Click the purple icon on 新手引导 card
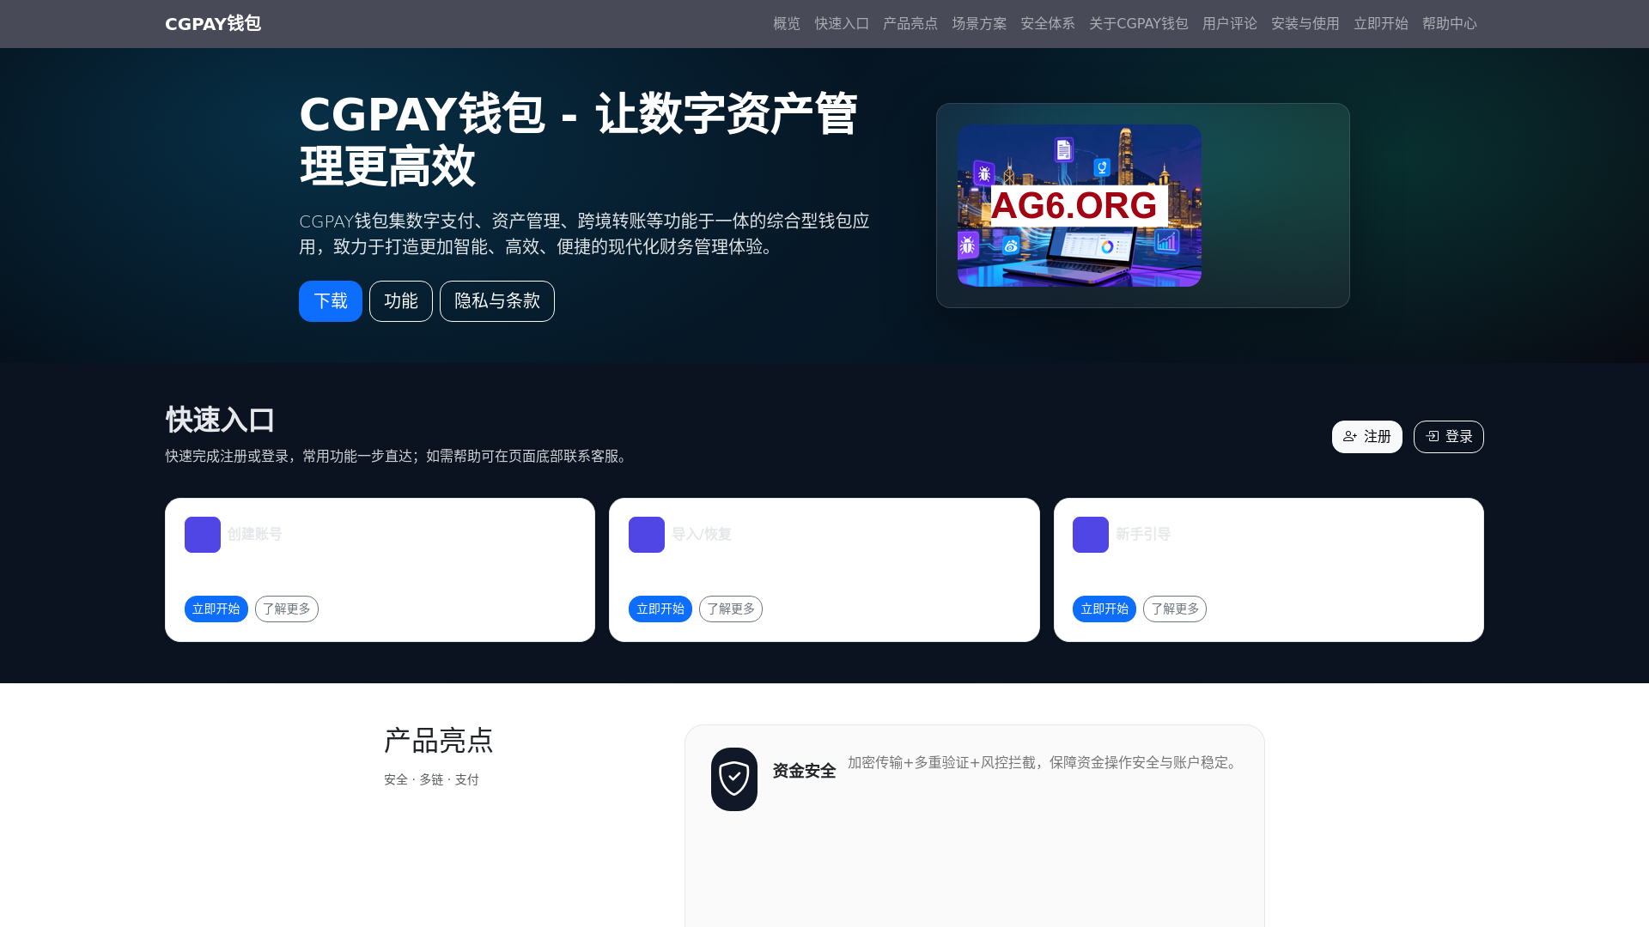1649x927 pixels. pyautogui.click(x=1091, y=535)
